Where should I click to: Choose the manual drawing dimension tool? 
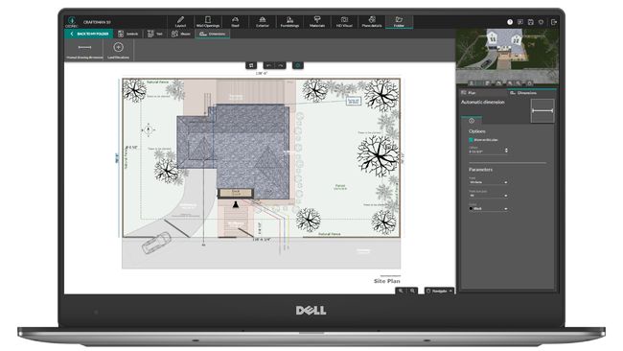84,50
